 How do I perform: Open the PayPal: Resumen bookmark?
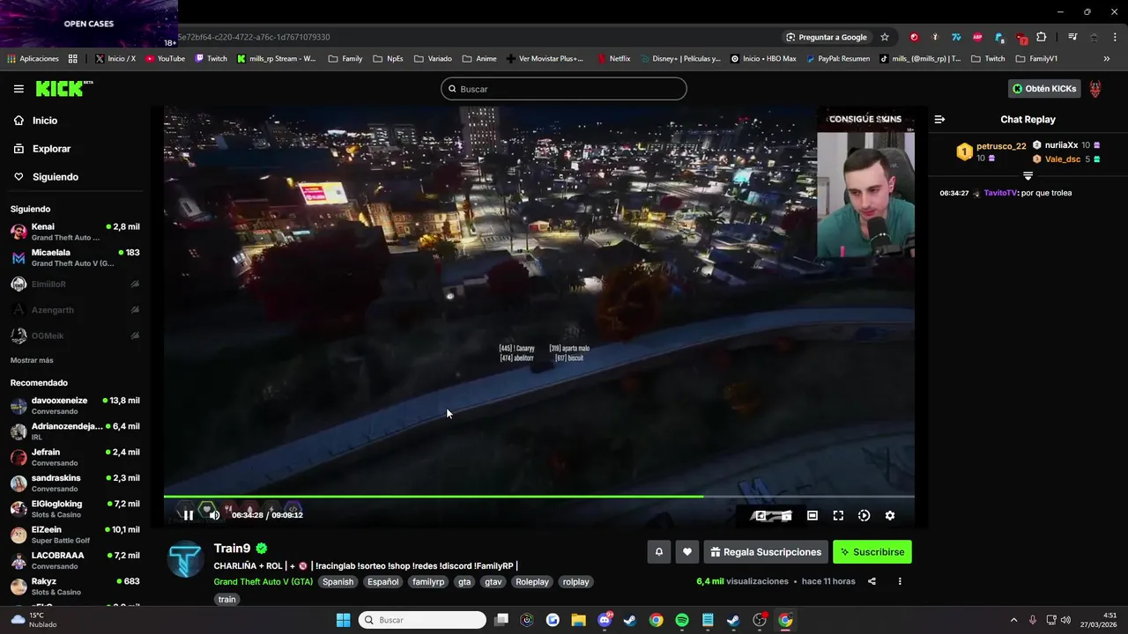coord(836,59)
